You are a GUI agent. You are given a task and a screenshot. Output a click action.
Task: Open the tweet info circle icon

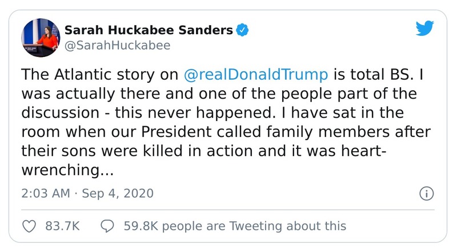click(426, 193)
